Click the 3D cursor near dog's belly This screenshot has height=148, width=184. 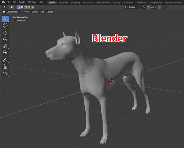coord(112,82)
